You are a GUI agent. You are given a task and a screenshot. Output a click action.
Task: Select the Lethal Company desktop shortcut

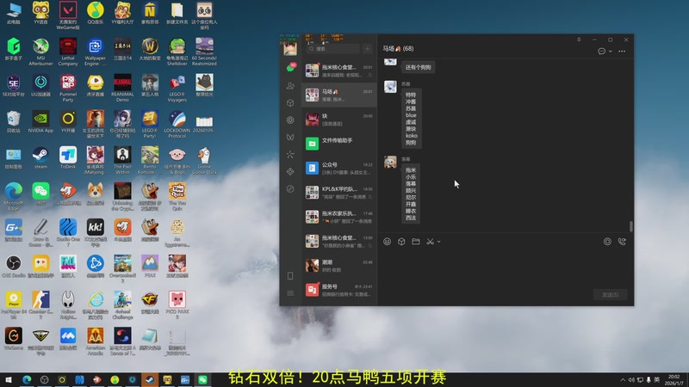tap(68, 52)
